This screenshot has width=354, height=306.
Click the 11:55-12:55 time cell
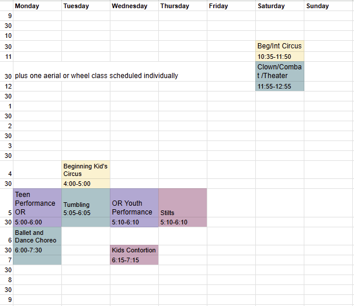point(280,86)
